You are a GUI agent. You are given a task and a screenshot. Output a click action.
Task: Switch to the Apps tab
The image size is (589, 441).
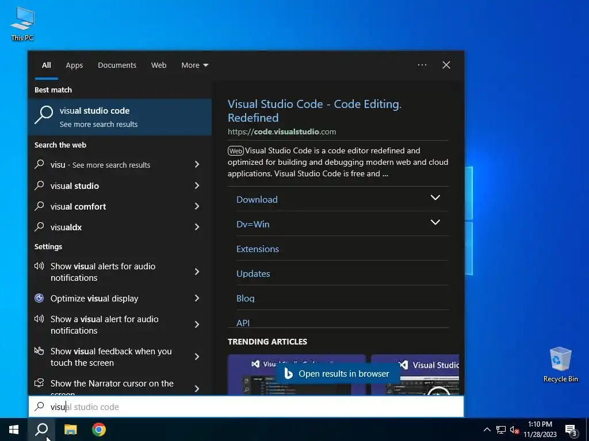(x=74, y=65)
